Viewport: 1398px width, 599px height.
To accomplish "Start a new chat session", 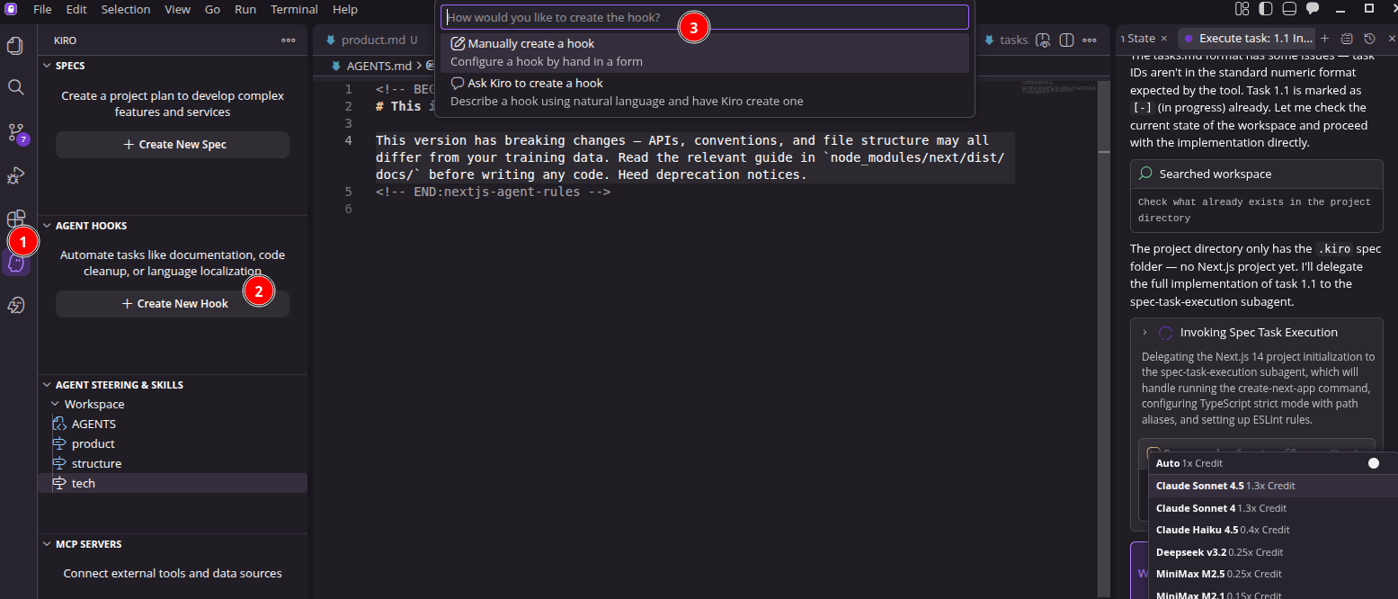I will tap(1324, 39).
